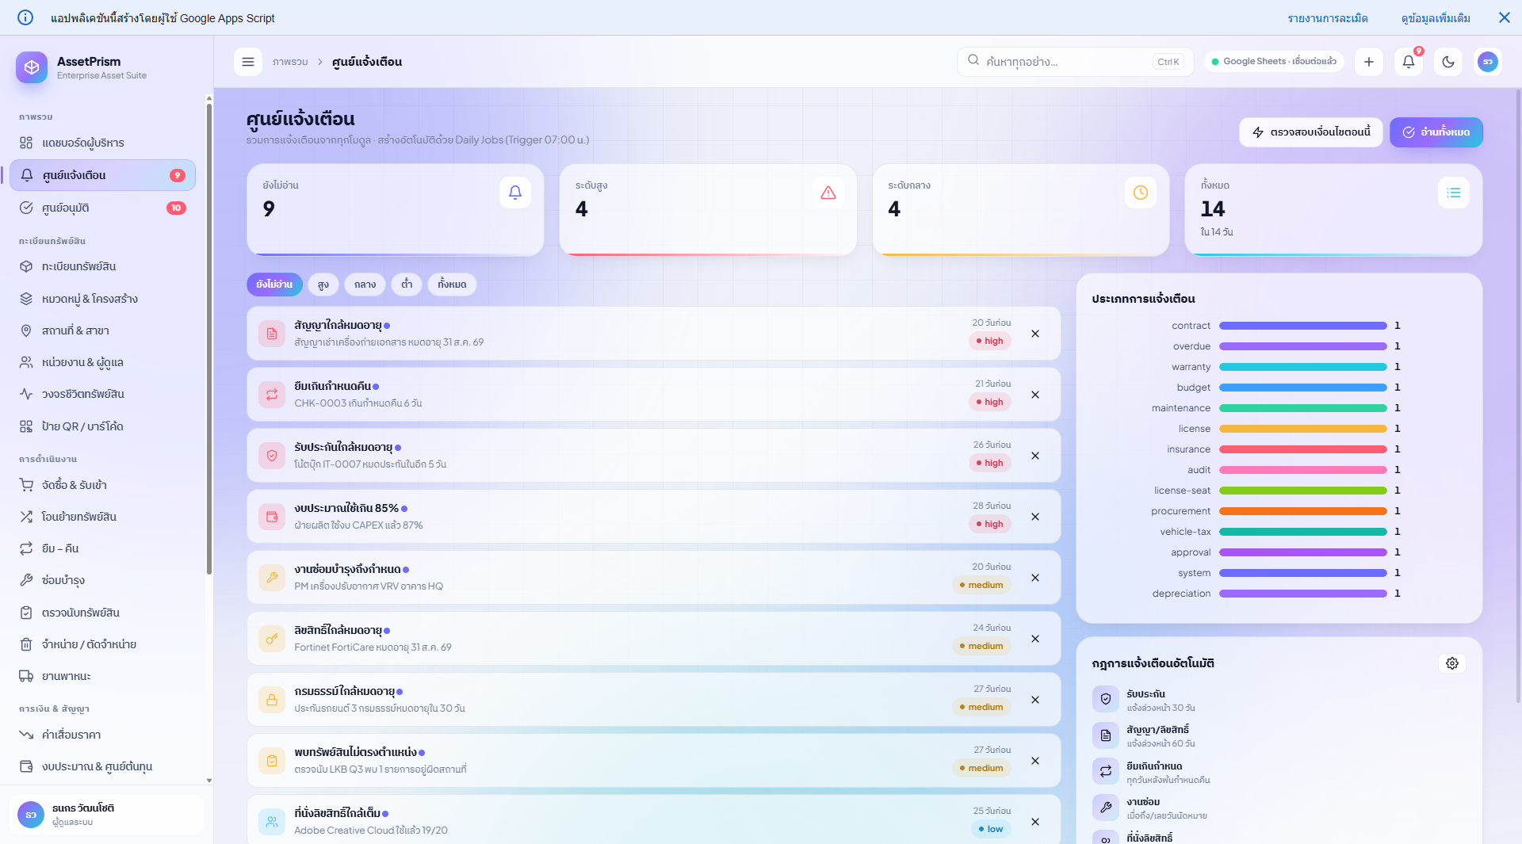Dismiss the CHK-0003 overdue return notification

coord(1035,395)
